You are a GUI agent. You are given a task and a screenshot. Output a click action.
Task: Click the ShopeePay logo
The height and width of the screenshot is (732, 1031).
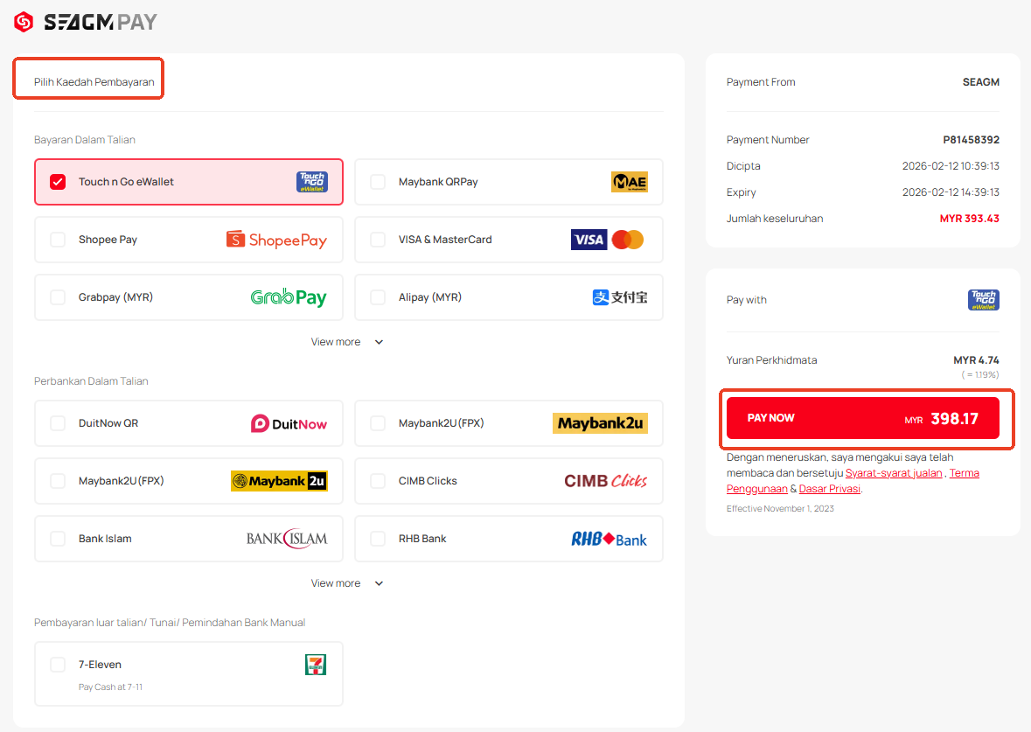276,240
